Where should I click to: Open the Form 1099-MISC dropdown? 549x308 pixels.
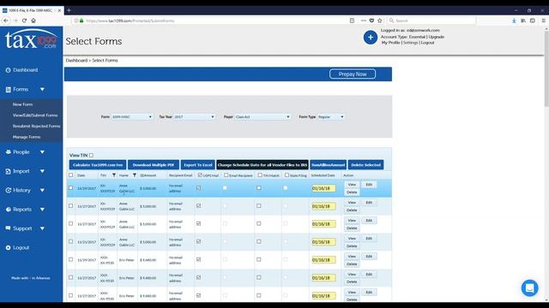point(132,116)
